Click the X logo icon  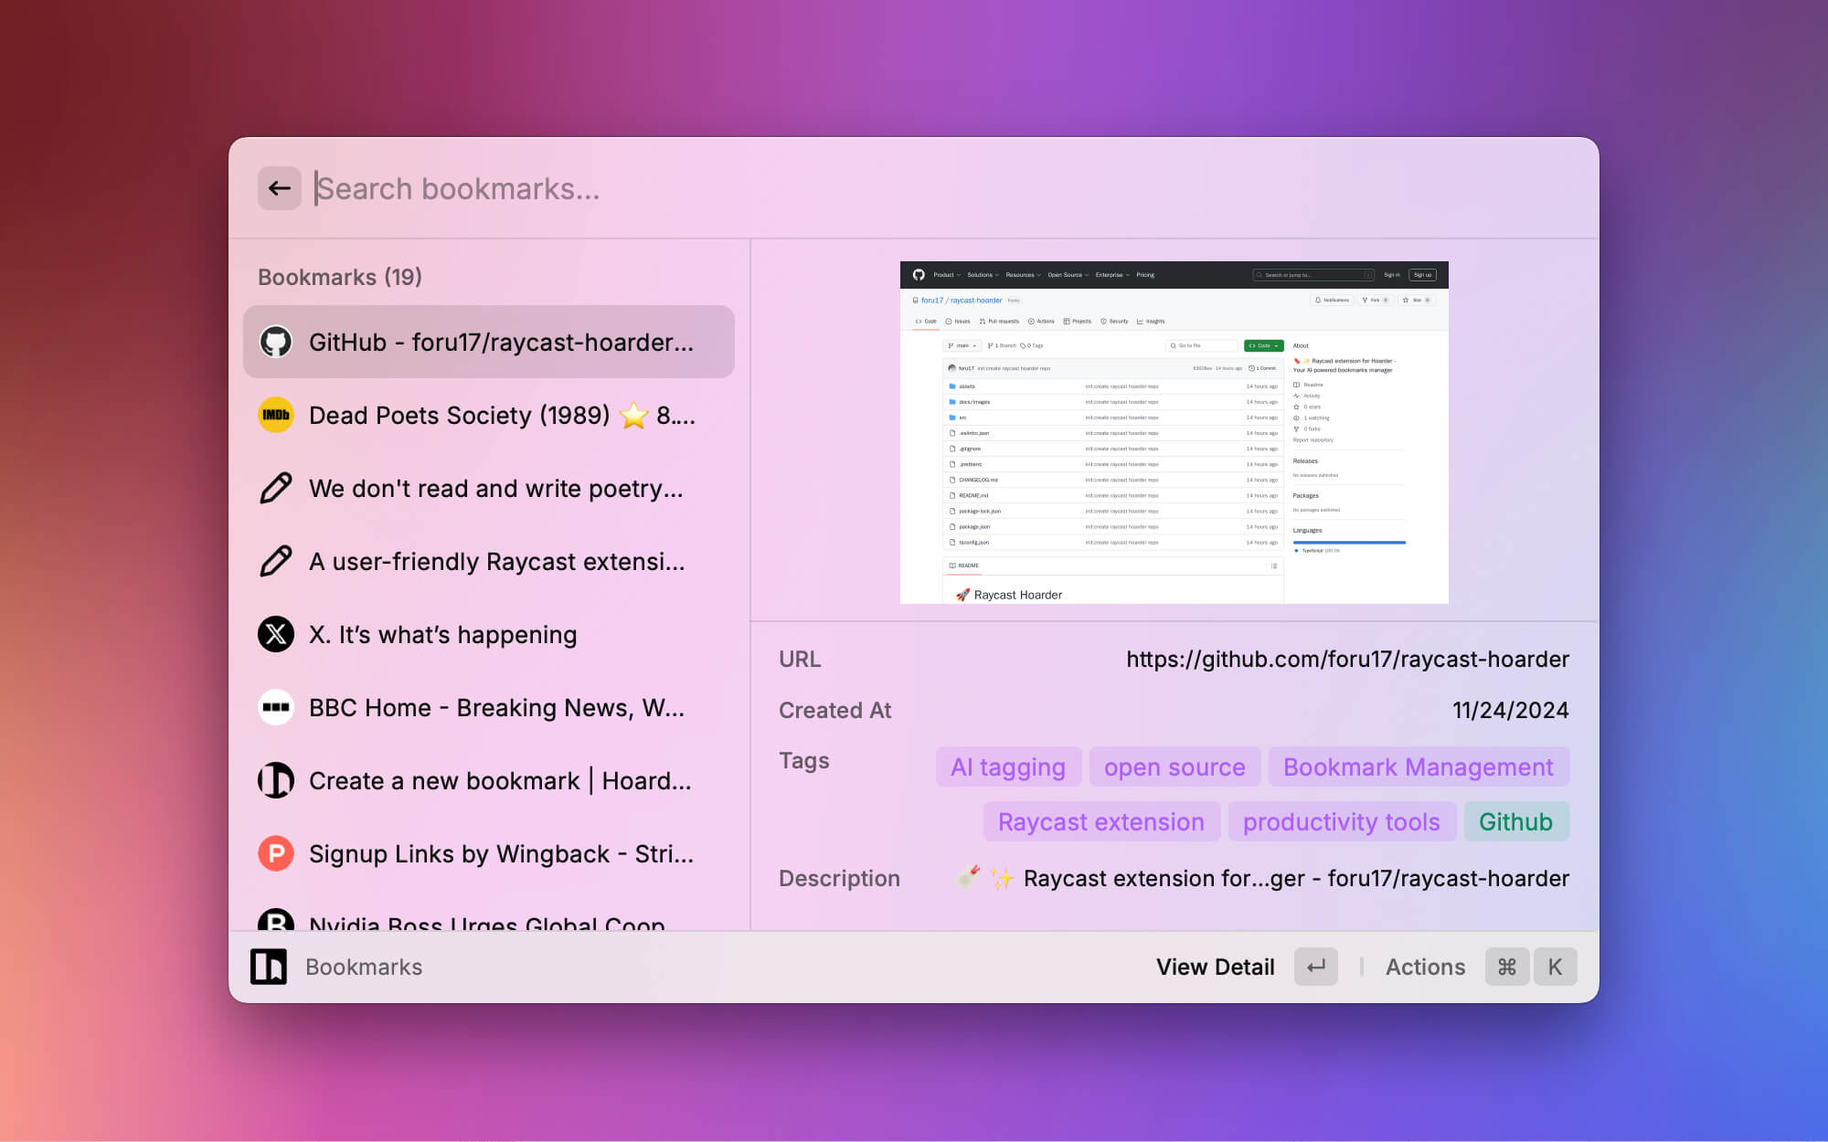276,634
